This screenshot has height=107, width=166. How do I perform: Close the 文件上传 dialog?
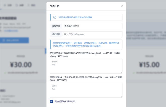pyautogui.click(x=122, y=6)
